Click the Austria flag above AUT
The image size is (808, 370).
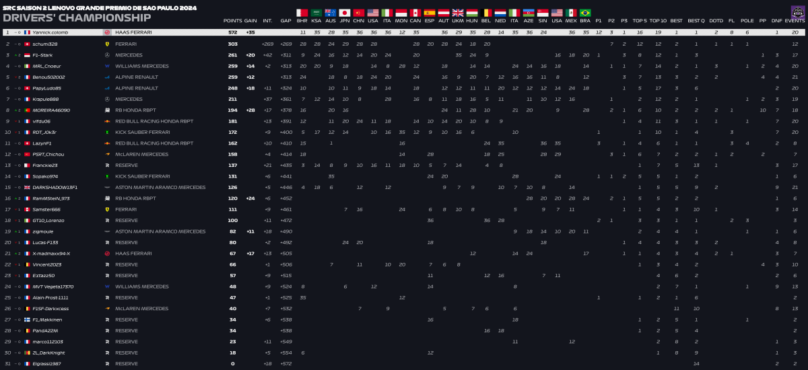(444, 13)
